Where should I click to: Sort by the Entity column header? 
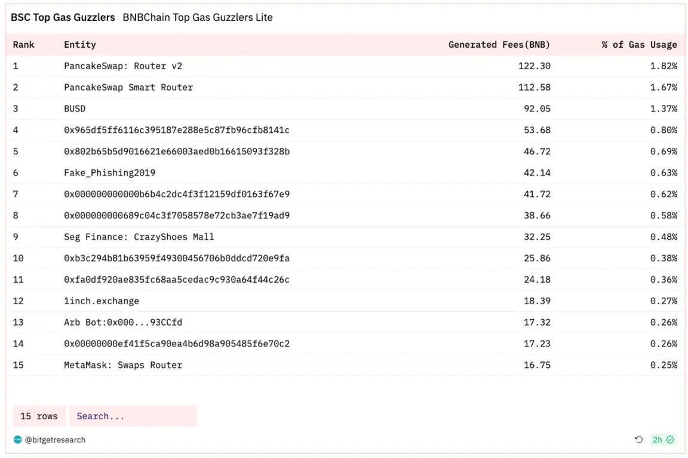(80, 45)
